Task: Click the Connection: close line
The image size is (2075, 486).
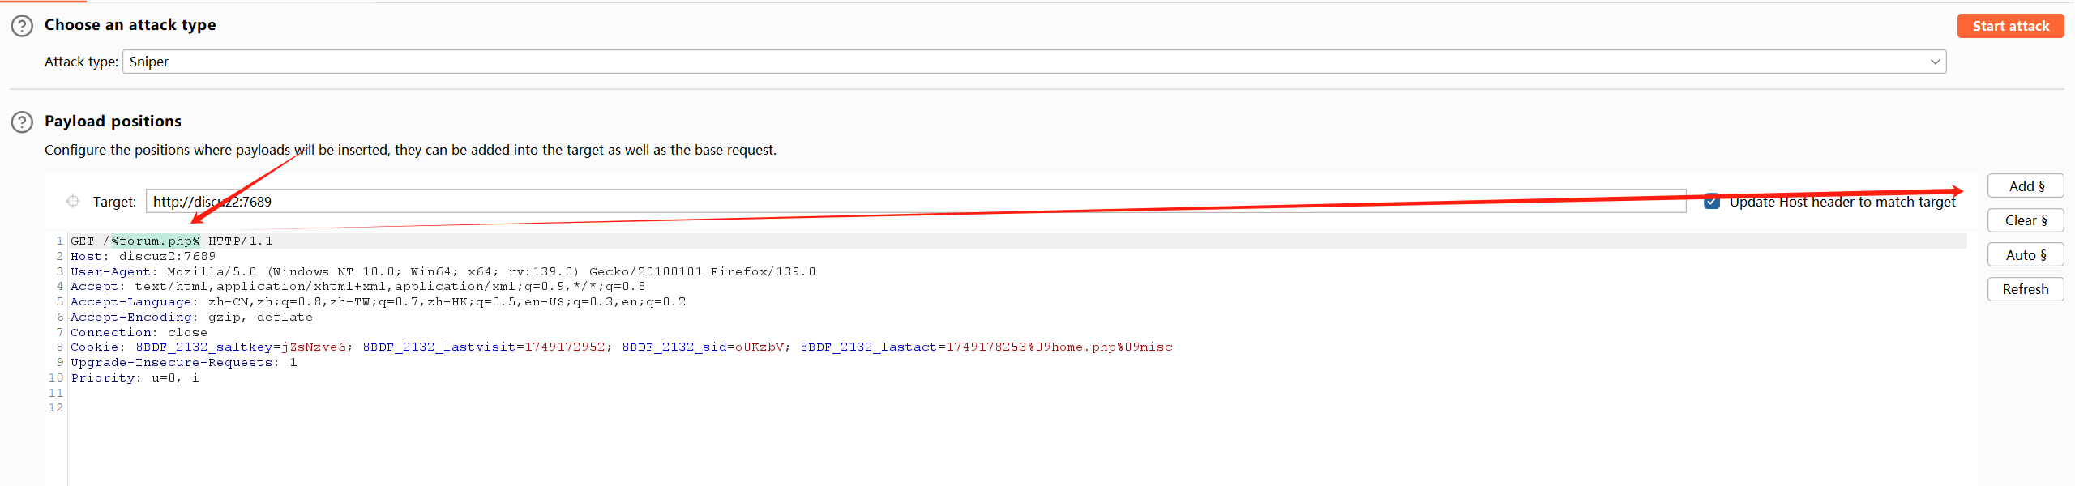Action: [x=139, y=333]
